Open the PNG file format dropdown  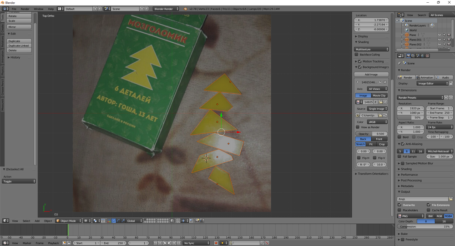click(x=410, y=216)
